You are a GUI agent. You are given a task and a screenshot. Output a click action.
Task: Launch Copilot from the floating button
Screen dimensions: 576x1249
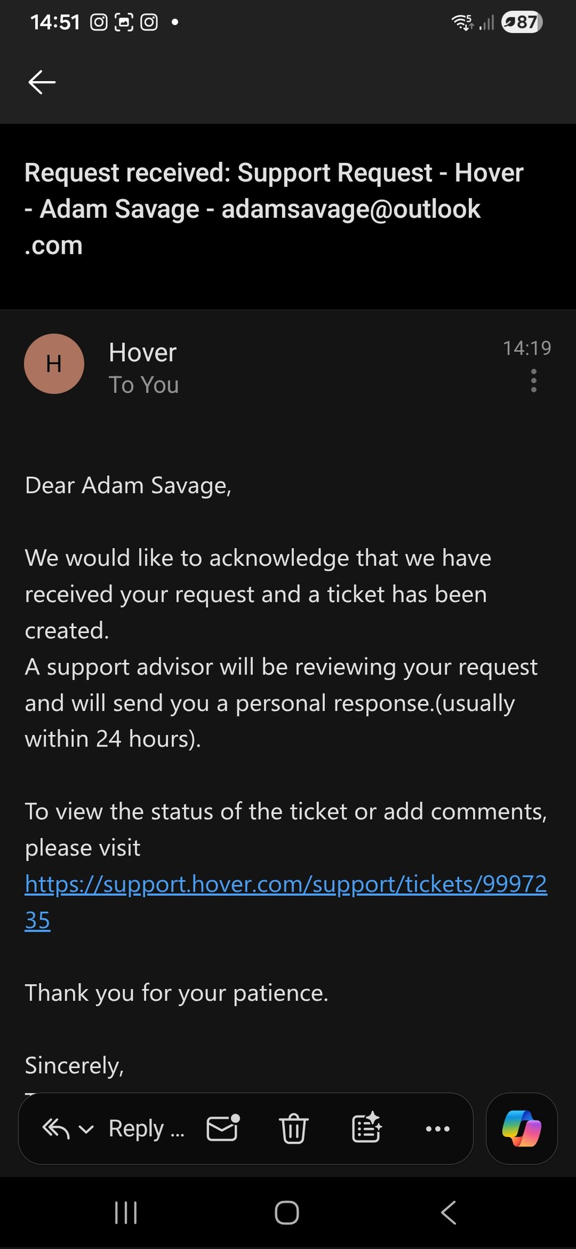click(x=522, y=1128)
